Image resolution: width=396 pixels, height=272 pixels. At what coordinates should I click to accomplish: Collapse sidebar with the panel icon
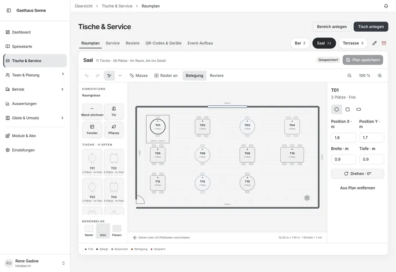pos(9,11)
